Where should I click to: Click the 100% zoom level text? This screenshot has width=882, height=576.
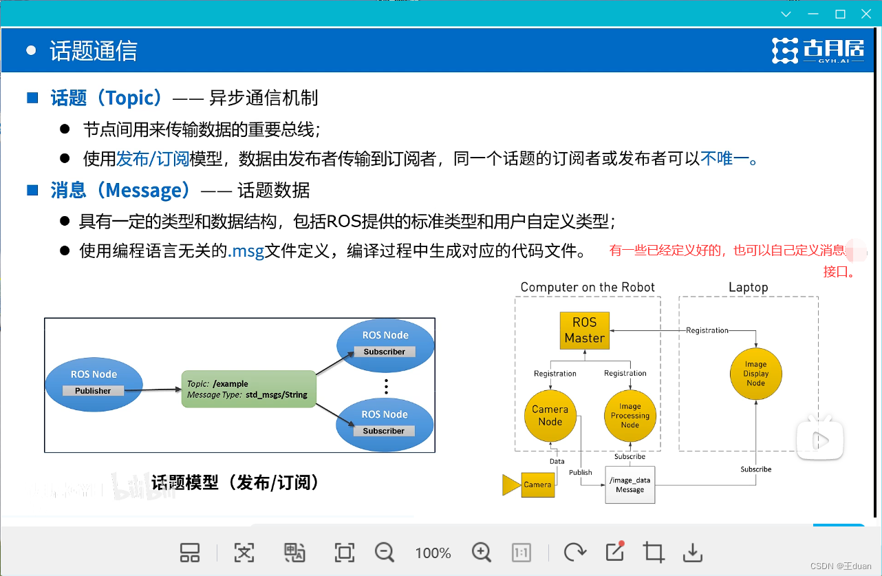pyautogui.click(x=433, y=553)
